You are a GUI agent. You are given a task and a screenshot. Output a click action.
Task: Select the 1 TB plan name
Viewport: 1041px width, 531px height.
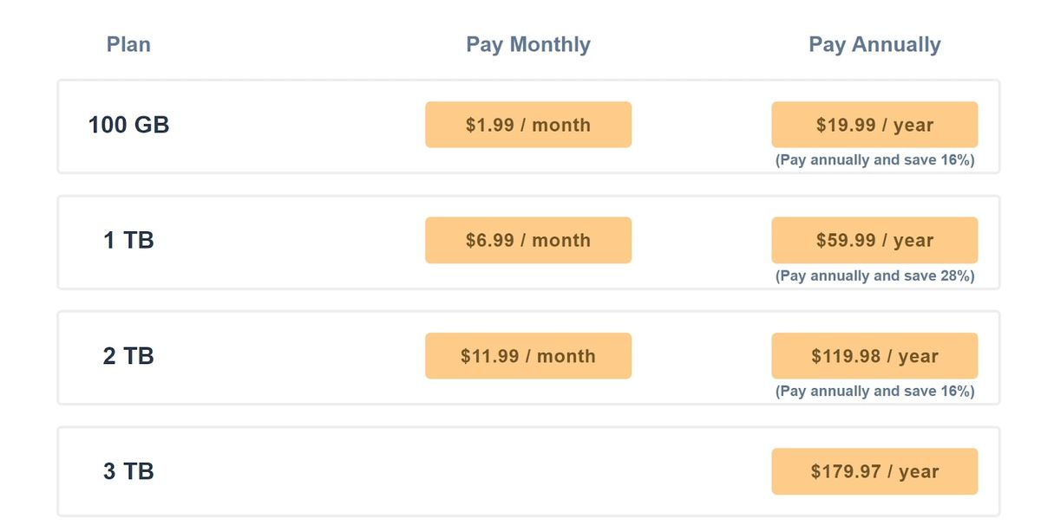point(128,240)
